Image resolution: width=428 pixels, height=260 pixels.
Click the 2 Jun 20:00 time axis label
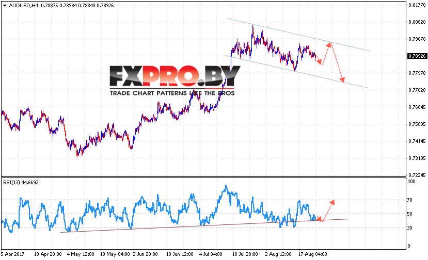pyautogui.click(x=145, y=254)
